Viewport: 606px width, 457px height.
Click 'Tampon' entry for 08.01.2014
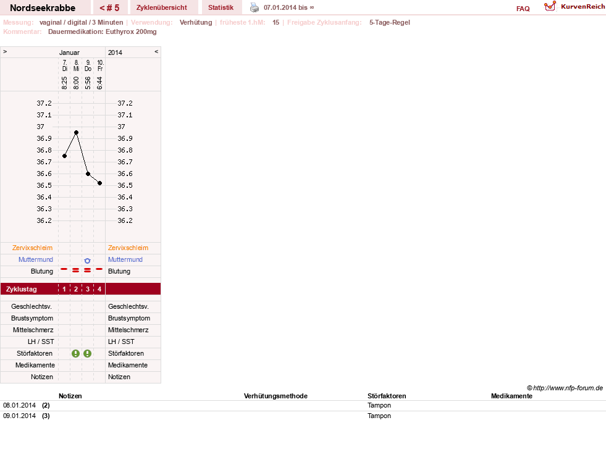tap(379, 405)
